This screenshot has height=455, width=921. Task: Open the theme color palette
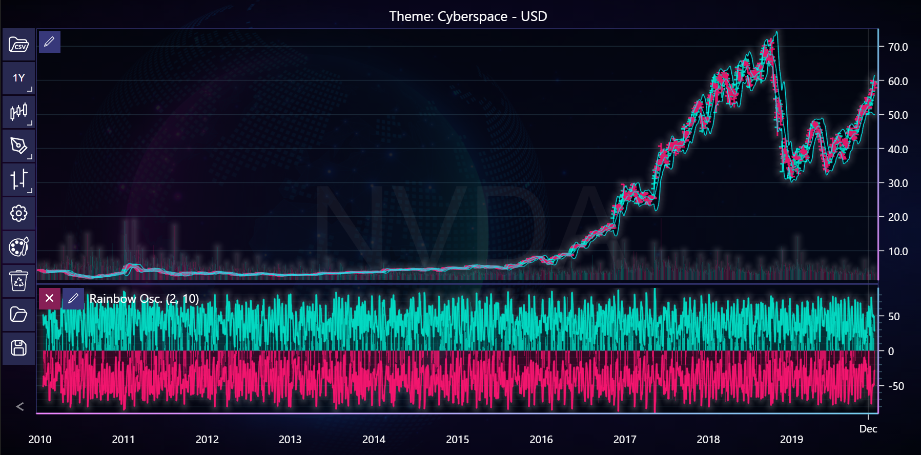pos(18,247)
